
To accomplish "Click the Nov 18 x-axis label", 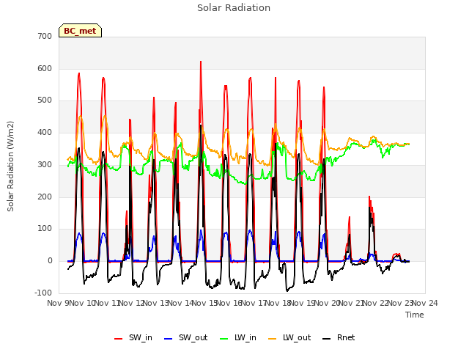I will [x=278, y=303].
